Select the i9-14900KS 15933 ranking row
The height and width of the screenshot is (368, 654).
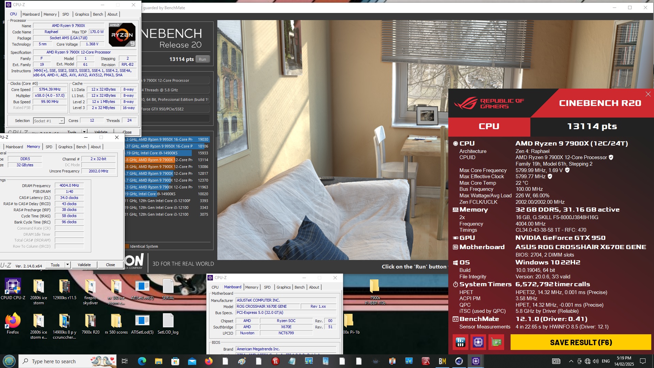coord(167,153)
